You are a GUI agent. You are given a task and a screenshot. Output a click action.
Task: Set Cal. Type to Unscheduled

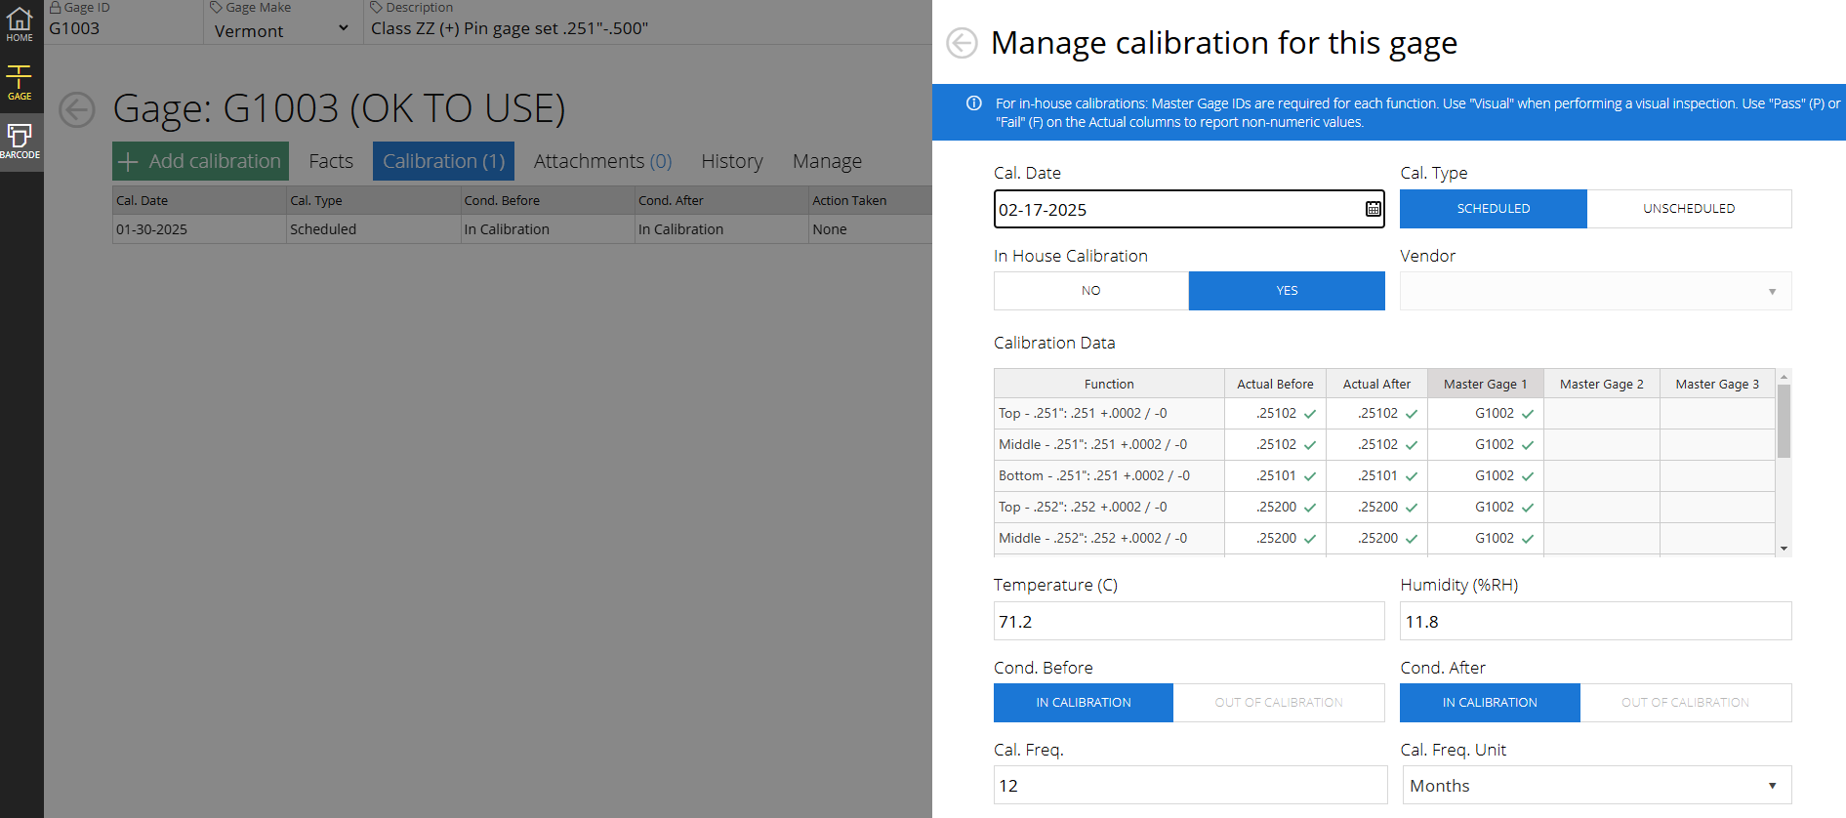pyautogui.click(x=1688, y=209)
